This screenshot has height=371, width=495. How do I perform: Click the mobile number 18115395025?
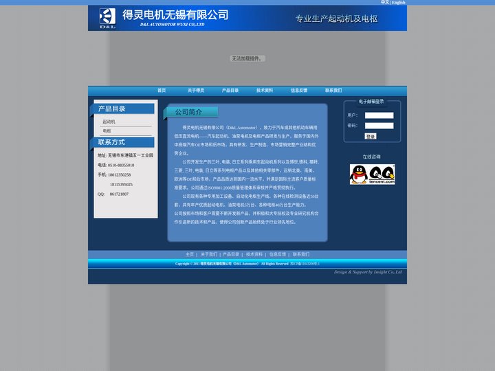121,185
